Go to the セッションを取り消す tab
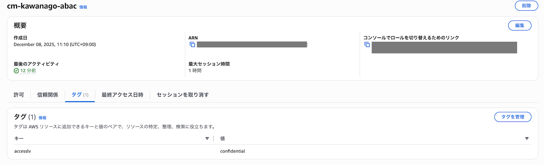544x165 pixels. [x=183, y=95]
